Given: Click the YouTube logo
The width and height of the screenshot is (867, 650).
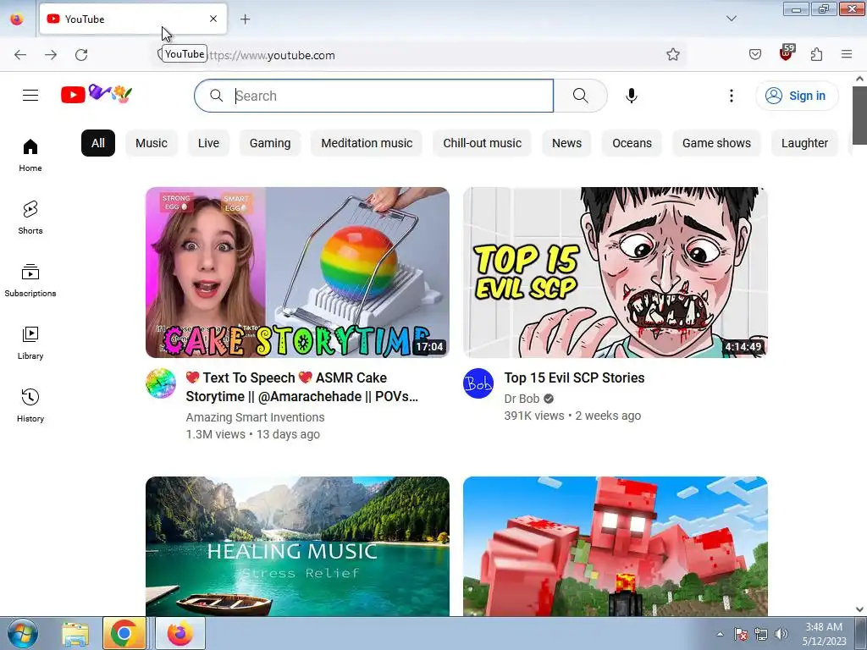Looking at the screenshot, I should click(97, 95).
